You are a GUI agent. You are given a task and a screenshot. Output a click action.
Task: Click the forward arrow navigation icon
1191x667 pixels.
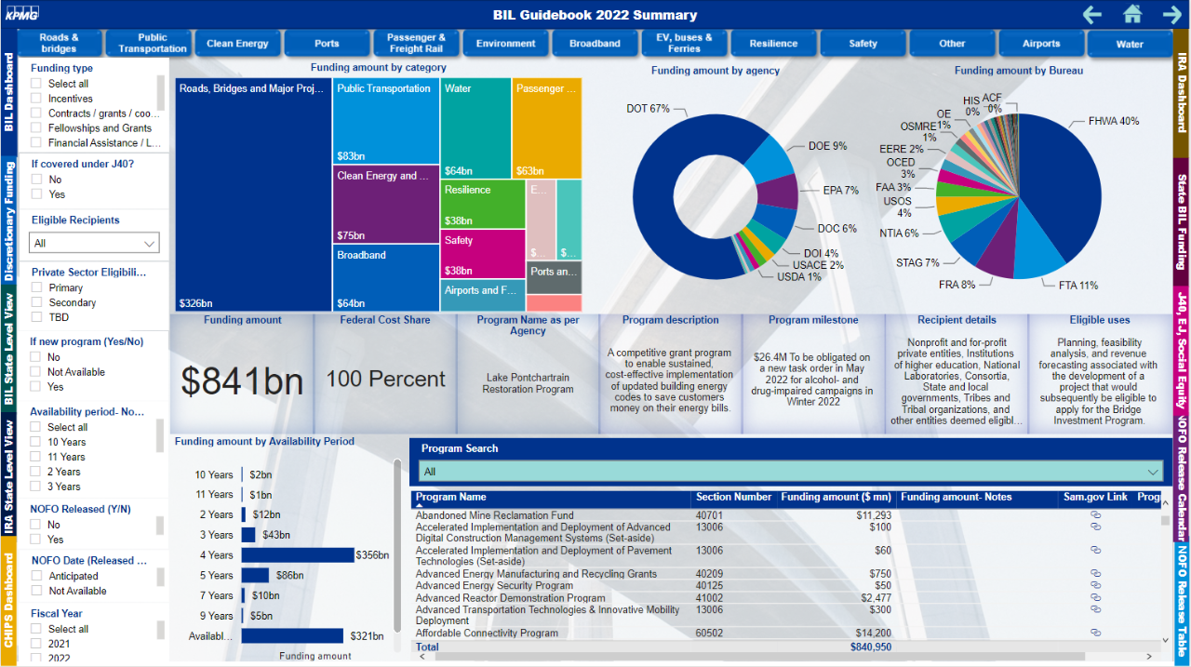pyautogui.click(x=1171, y=14)
